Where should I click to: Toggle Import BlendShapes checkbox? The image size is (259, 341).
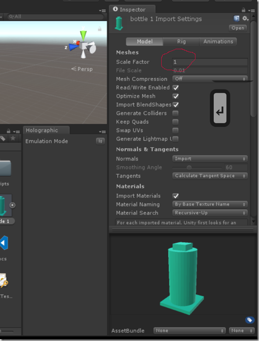pos(175,105)
